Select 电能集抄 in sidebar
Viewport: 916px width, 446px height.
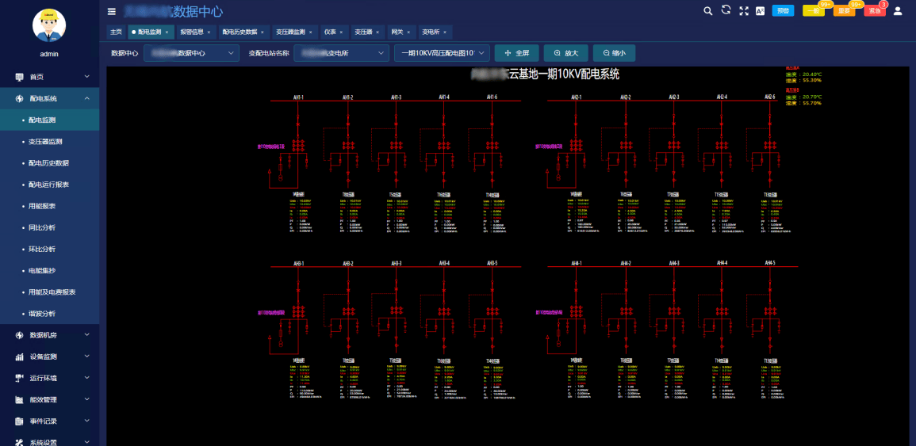pyautogui.click(x=50, y=270)
